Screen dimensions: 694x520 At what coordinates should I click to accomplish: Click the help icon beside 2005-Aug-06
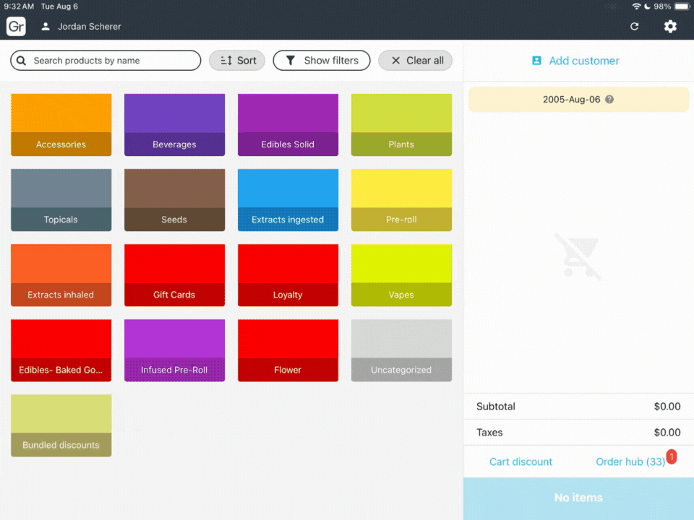[x=609, y=100]
